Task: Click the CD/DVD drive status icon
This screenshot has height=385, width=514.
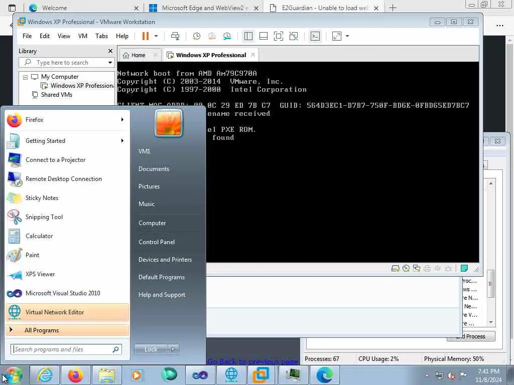Action: pos(406,269)
